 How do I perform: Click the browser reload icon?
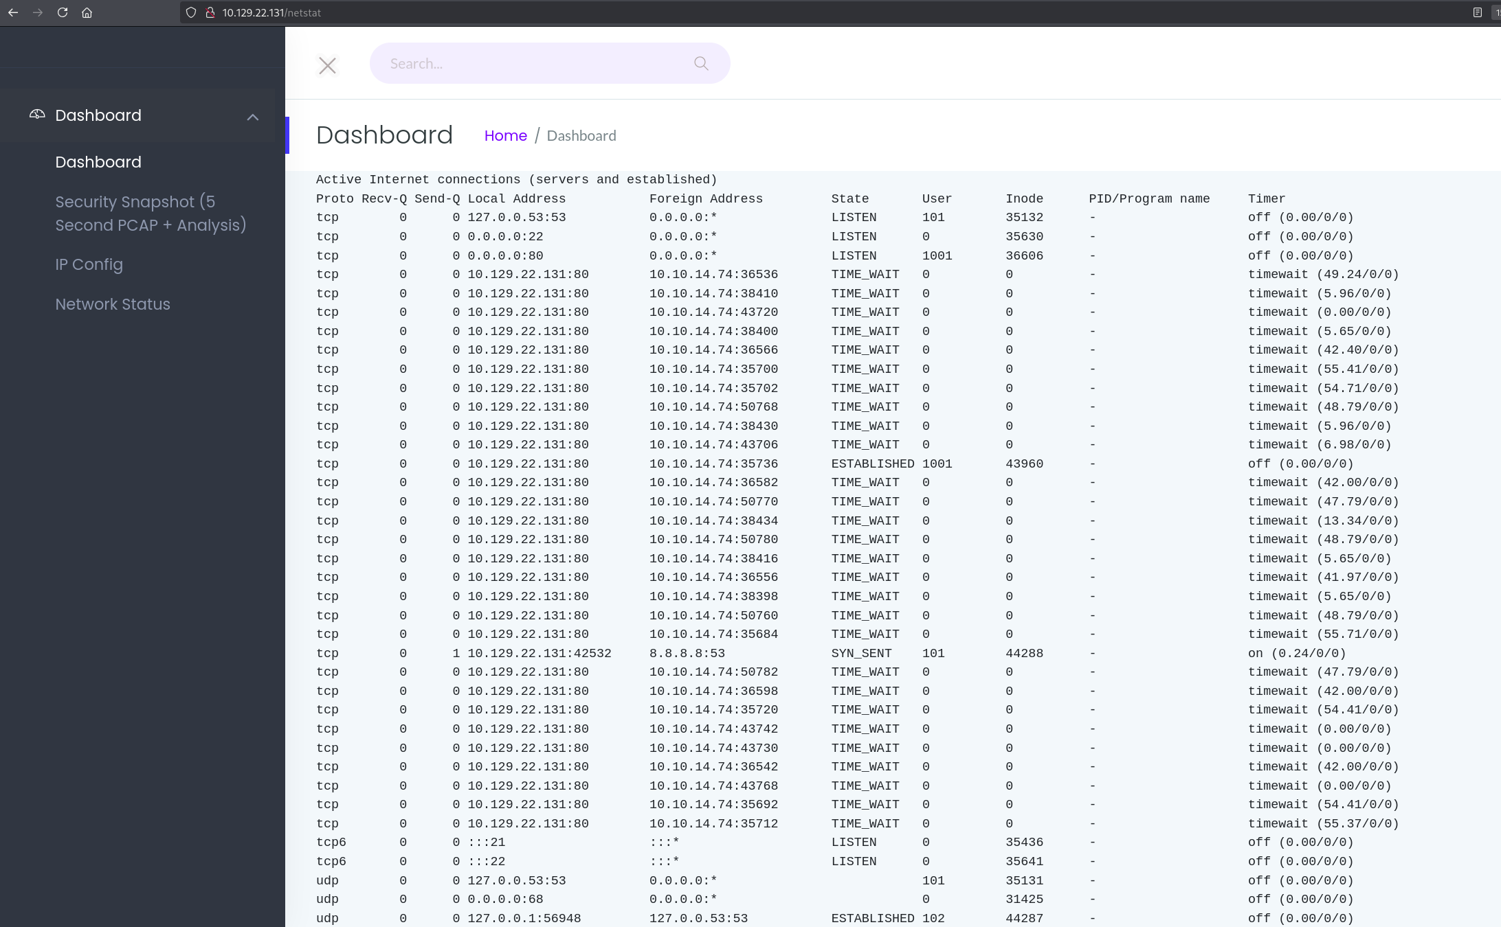pos(62,12)
